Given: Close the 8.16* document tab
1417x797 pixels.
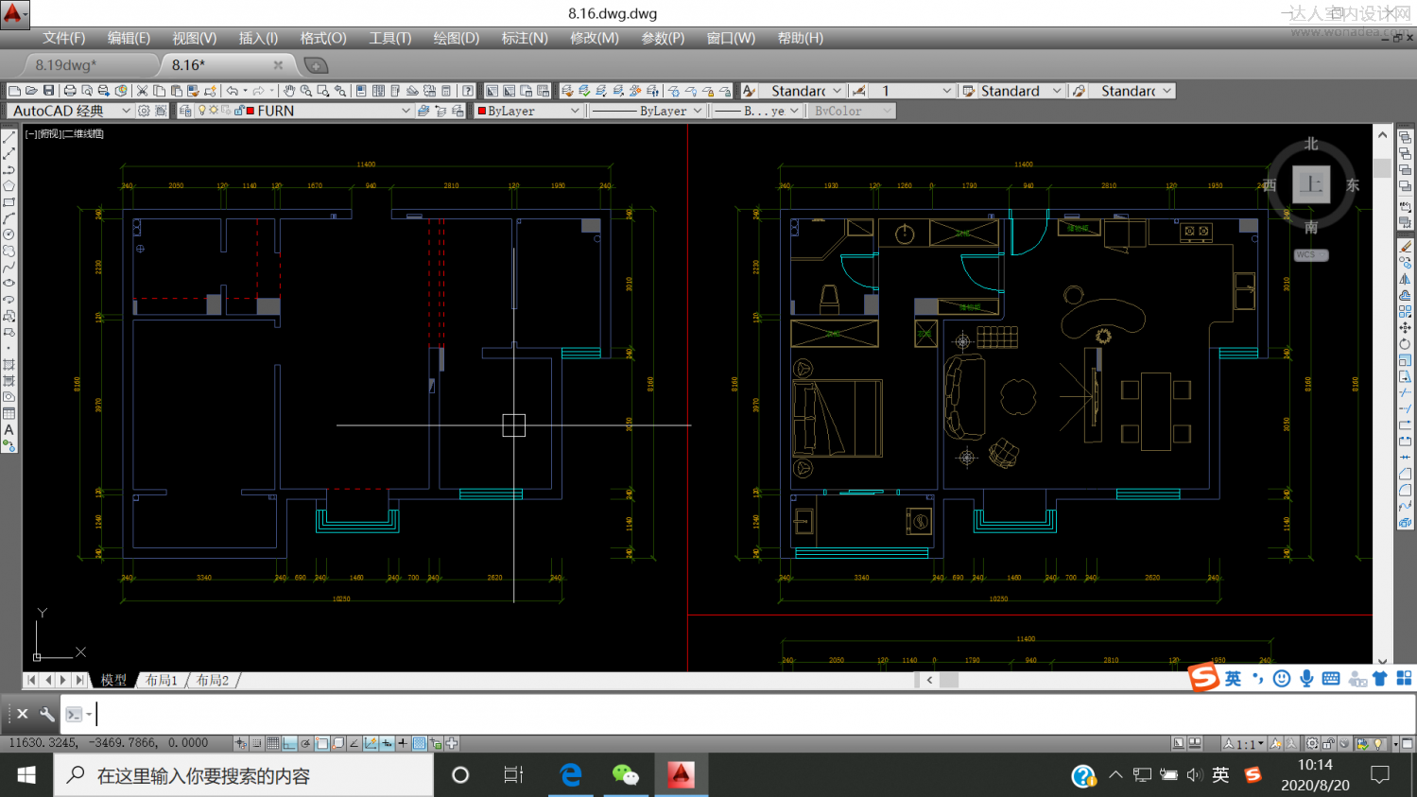Looking at the screenshot, I should (x=278, y=65).
